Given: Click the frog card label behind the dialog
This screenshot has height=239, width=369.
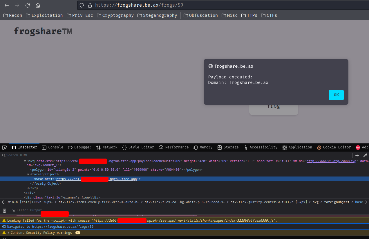Looking at the screenshot, I should (x=274, y=106).
